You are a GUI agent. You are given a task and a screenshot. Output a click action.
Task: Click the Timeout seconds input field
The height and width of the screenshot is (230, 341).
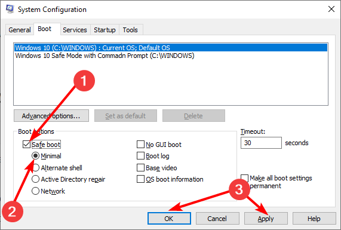point(261,143)
